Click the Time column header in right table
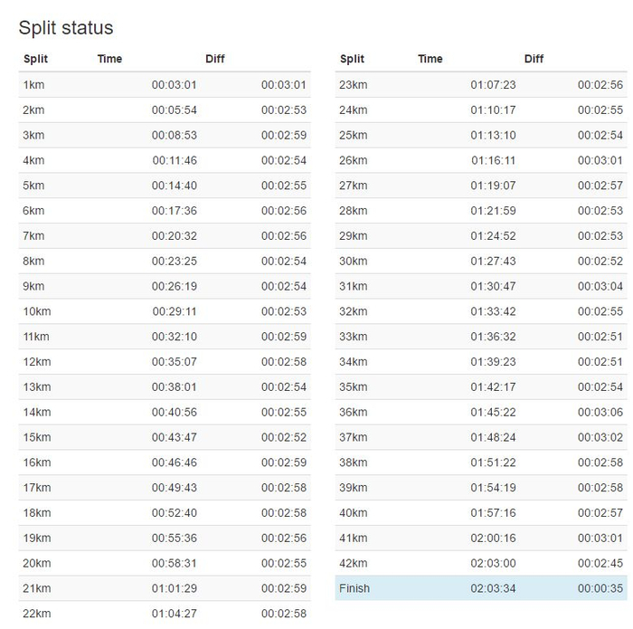This screenshot has height=629, width=633. (430, 59)
